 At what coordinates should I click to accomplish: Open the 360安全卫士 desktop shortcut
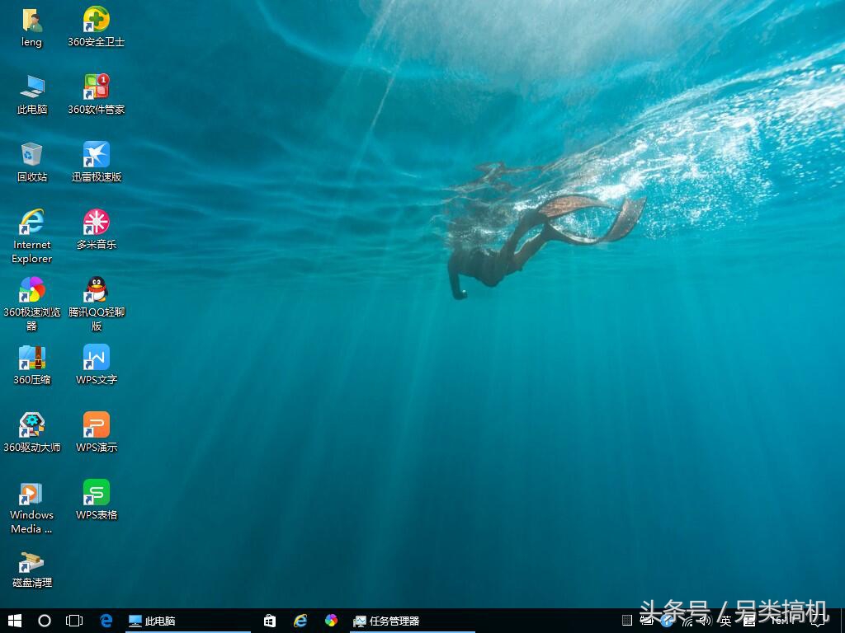pyautogui.click(x=97, y=20)
